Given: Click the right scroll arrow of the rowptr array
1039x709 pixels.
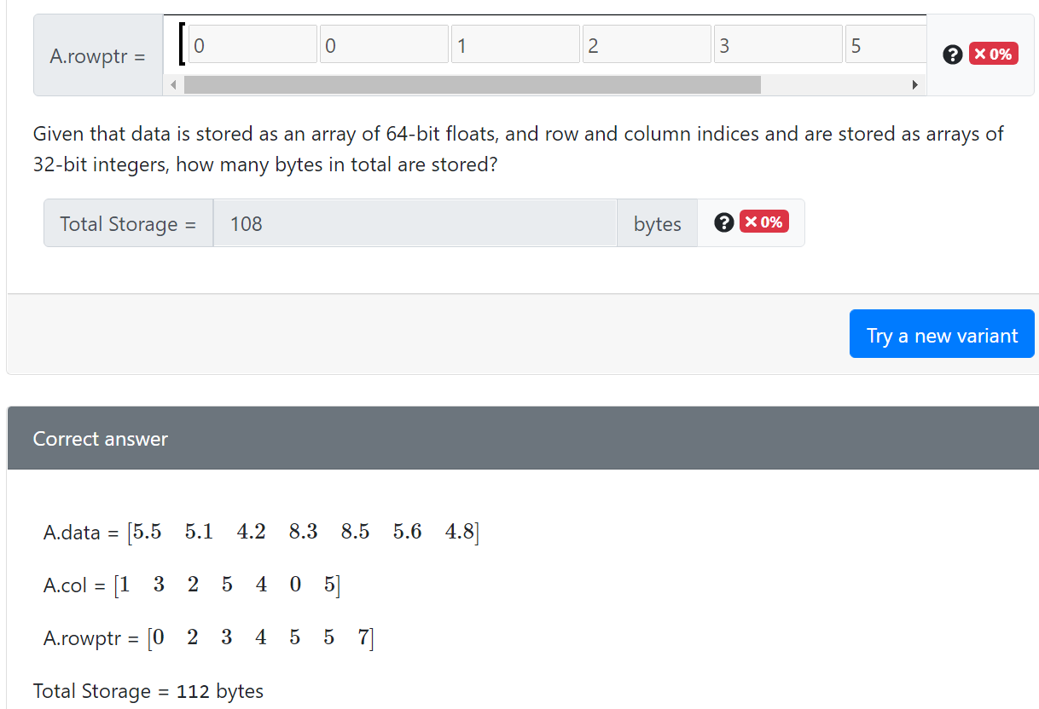Looking at the screenshot, I should click(916, 84).
